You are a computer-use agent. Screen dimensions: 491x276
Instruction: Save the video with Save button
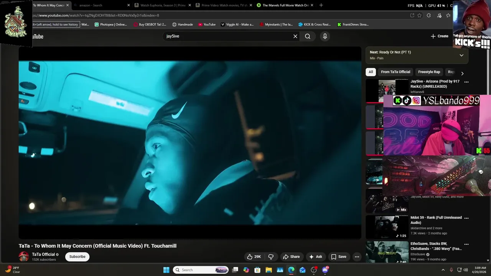tap(339, 256)
